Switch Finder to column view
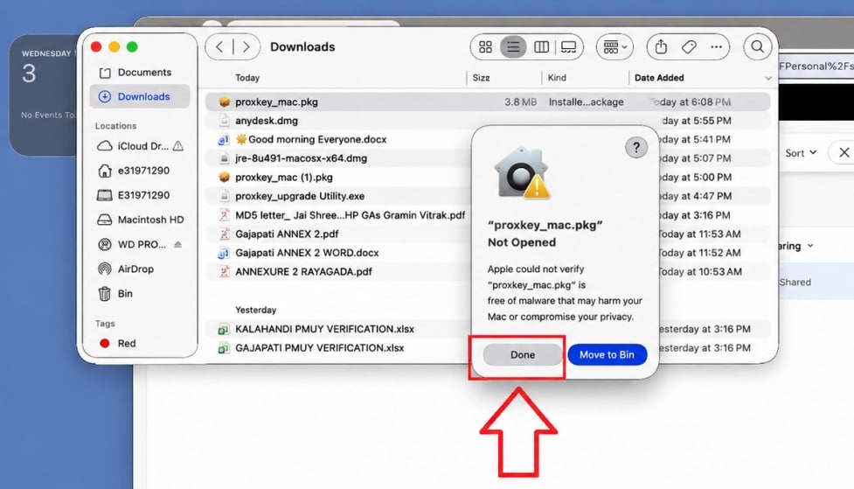This screenshot has height=489, width=854. (x=541, y=47)
